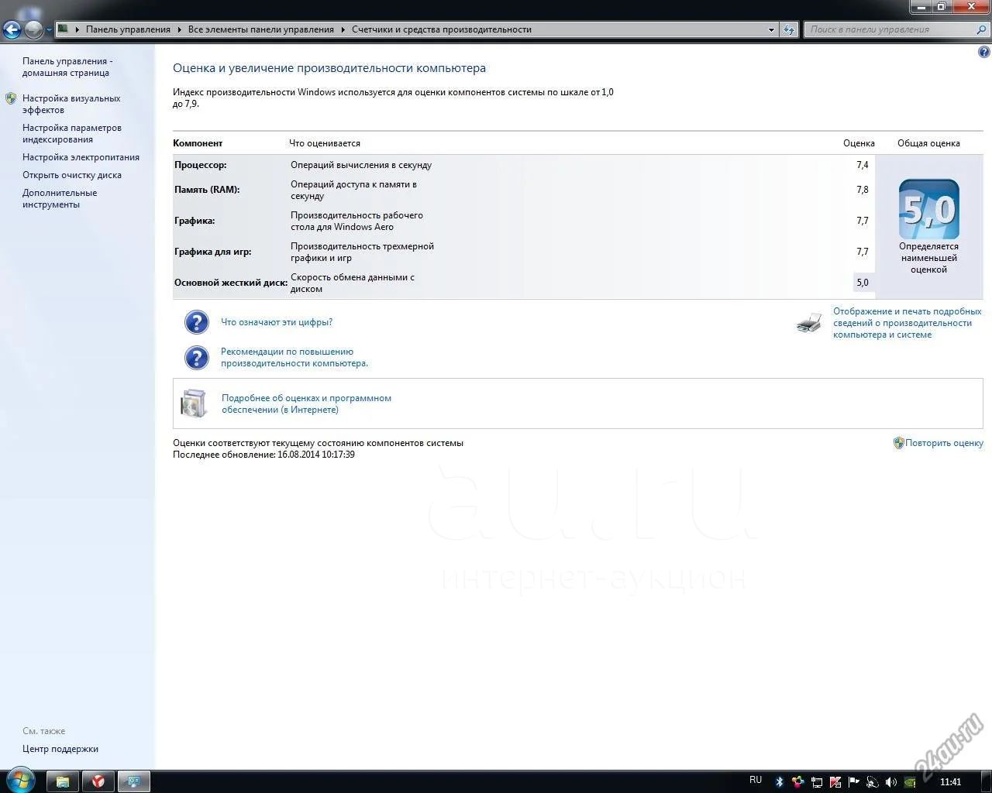Click the magnifier search icon
992x793 pixels.
(982, 29)
